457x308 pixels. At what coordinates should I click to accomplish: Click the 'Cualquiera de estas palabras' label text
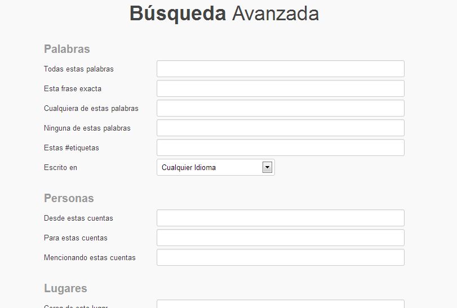point(91,109)
